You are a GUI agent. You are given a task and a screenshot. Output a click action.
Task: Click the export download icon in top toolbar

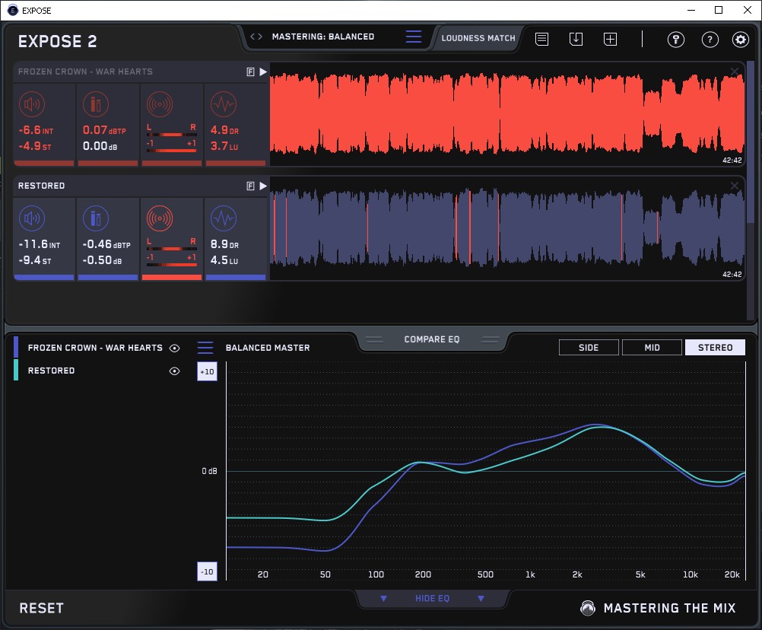tap(576, 39)
